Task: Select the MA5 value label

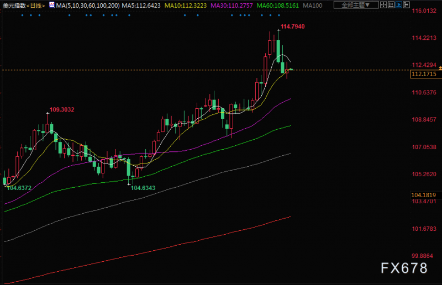Action: 141,6
